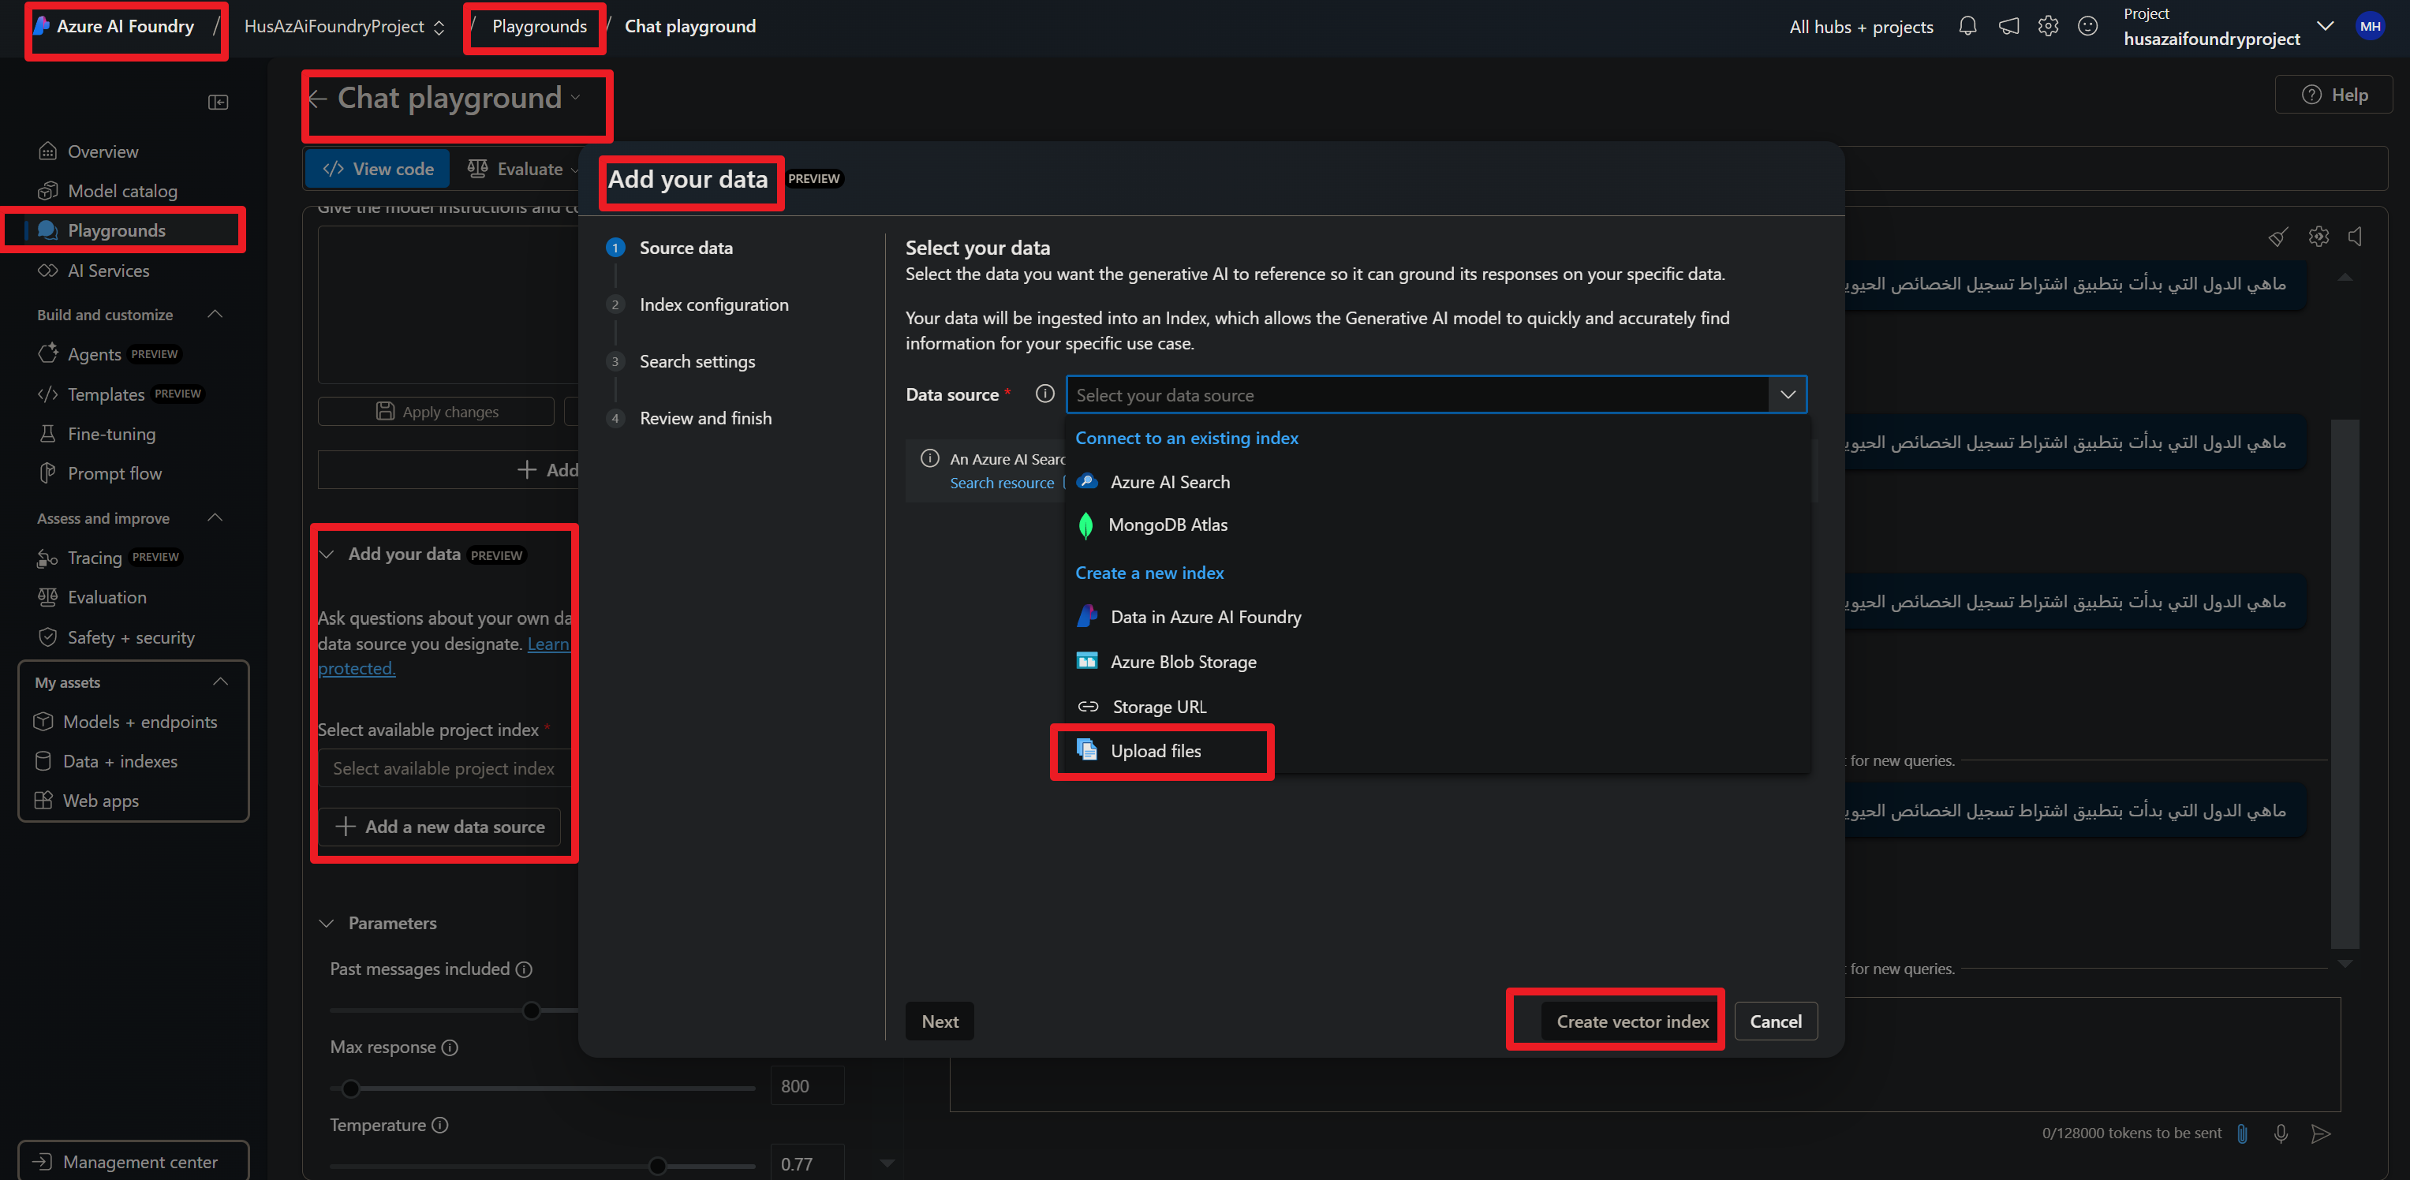The width and height of the screenshot is (2410, 1180).
Task: Adjust Temperature slider handle
Action: click(x=658, y=1166)
